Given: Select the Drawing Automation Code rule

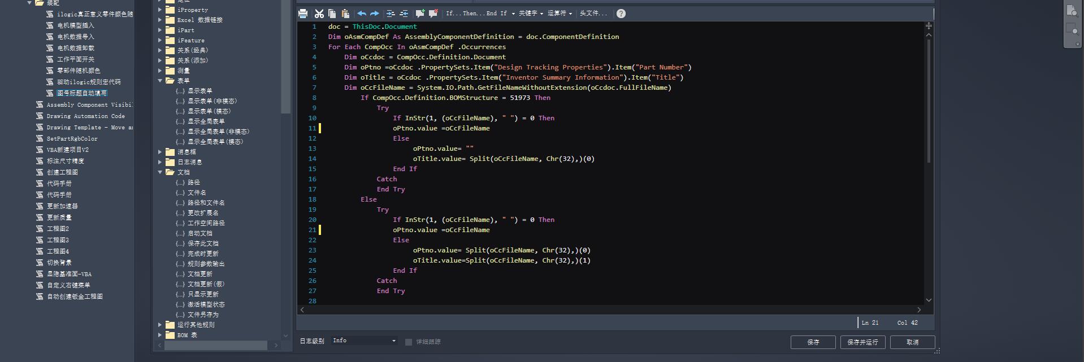Looking at the screenshot, I should pos(85,116).
